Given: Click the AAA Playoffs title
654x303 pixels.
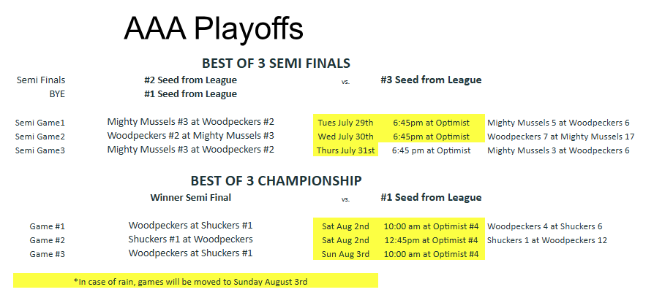Looking at the screenshot, I should tap(213, 28).
